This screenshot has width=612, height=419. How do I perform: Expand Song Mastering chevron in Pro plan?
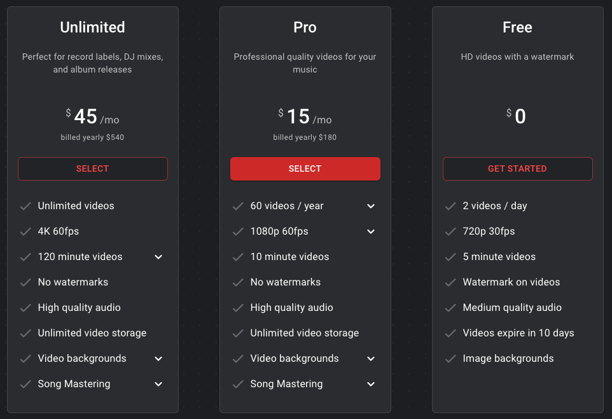371,384
